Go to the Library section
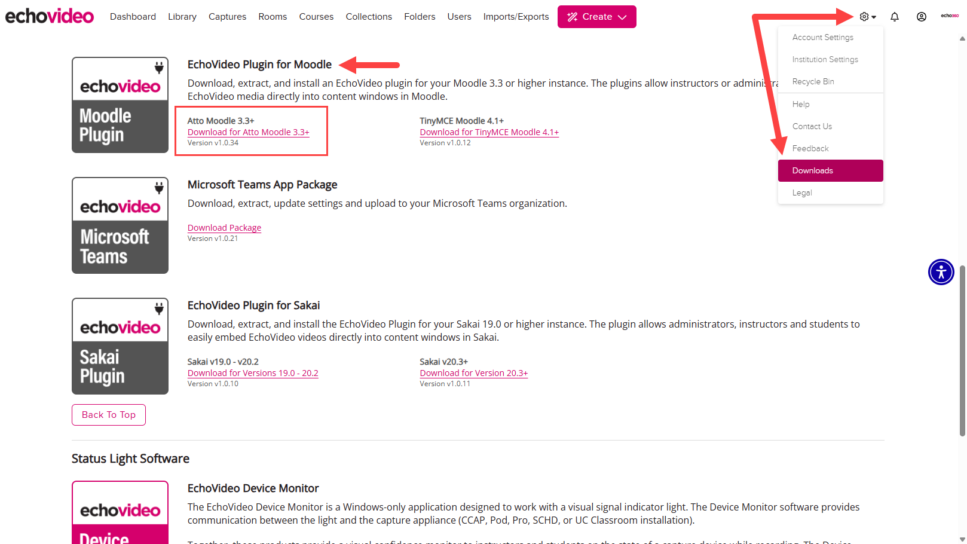 click(x=182, y=16)
